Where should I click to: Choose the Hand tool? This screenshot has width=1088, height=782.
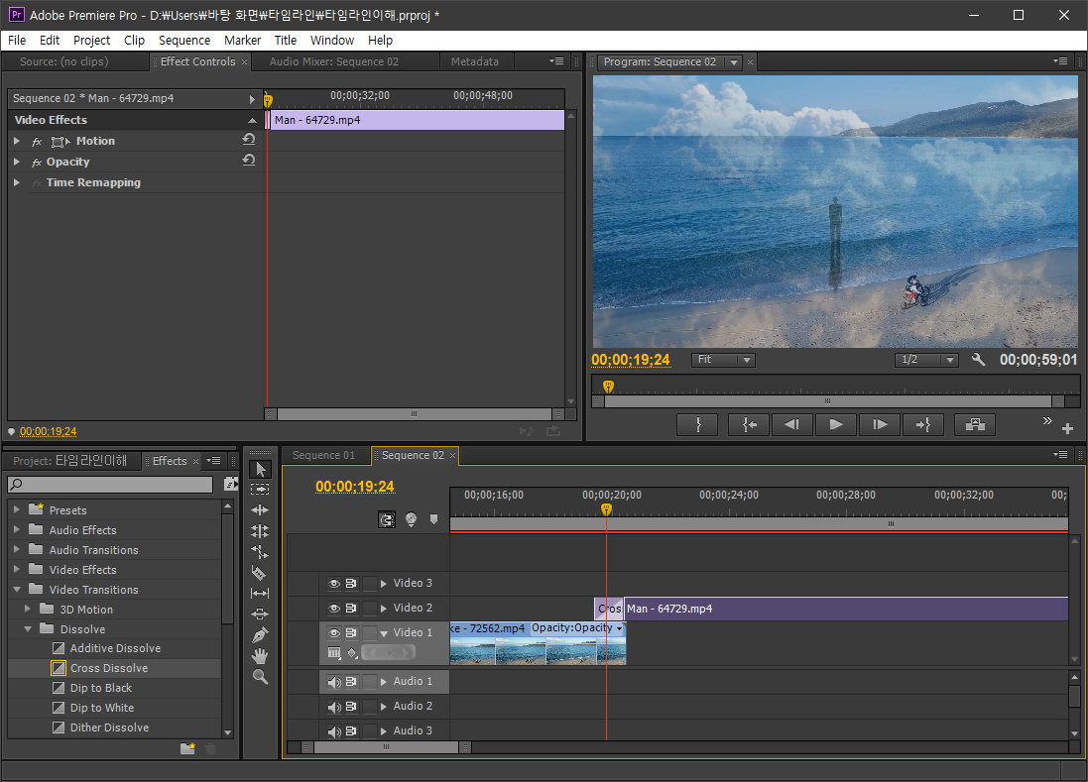260,655
